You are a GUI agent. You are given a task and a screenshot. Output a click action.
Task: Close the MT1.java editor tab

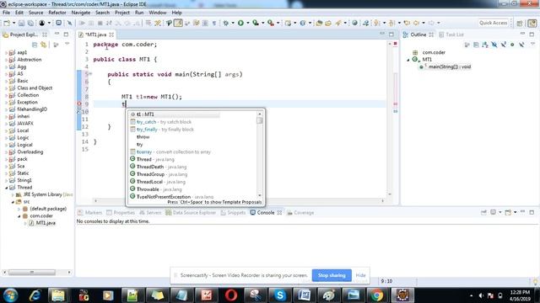tap(111, 35)
